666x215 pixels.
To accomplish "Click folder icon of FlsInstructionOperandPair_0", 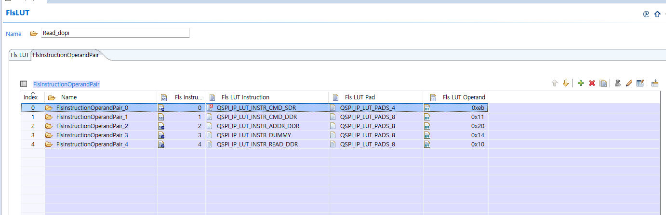I will pyautogui.click(x=49, y=107).
